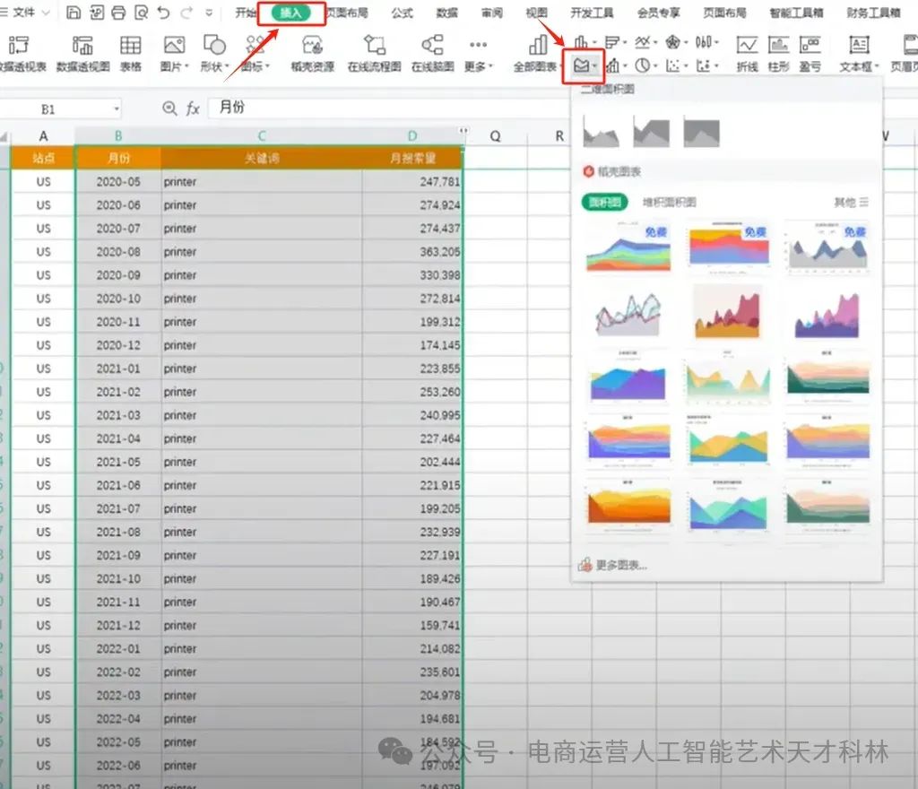Open the 全部图表 all charts gallery
The image size is (918, 789).
pos(536,54)
